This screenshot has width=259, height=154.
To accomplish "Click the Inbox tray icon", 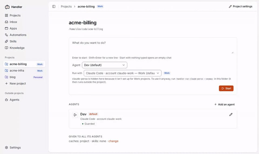I will pyautogui.click(x=6, y=22).
